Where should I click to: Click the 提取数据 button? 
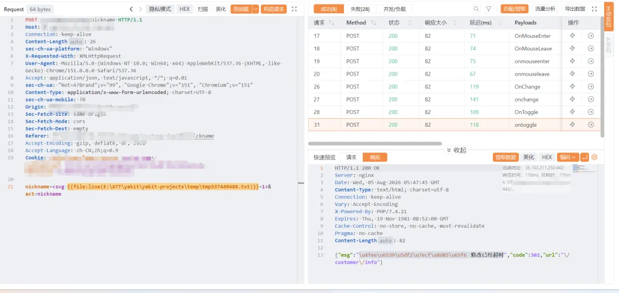[506, 157]
